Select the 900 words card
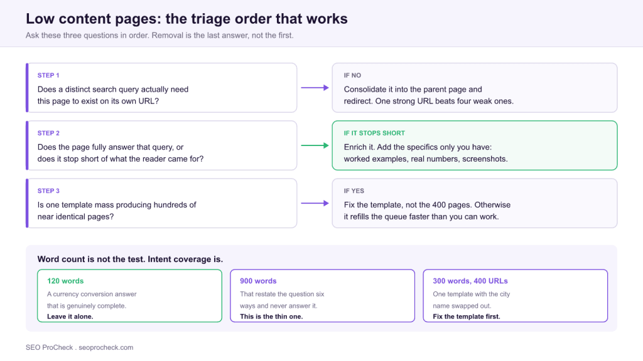Viewport: 643px width, 361px height. tap(322, 296)
